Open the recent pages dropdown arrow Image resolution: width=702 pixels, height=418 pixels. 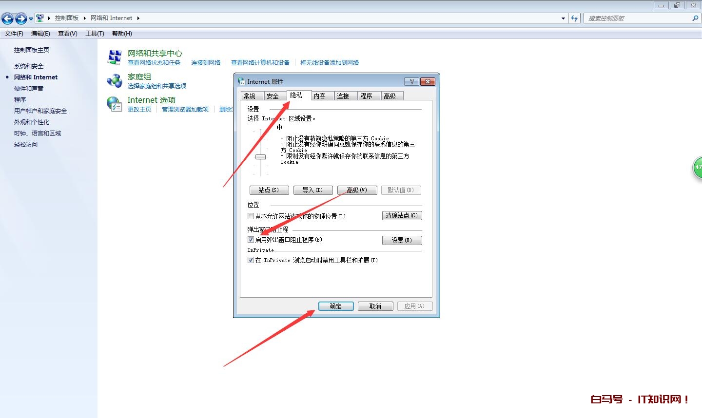[31, 19]
